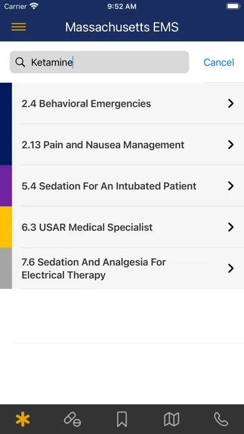This screenshot has height=434, width=244.
Task: Open the bookmarks tab icon
Action: coord(122,419)
